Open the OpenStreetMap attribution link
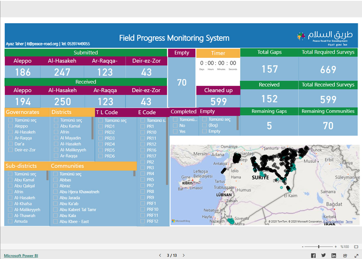Screen dimensions: 362x259 [334, 222]
